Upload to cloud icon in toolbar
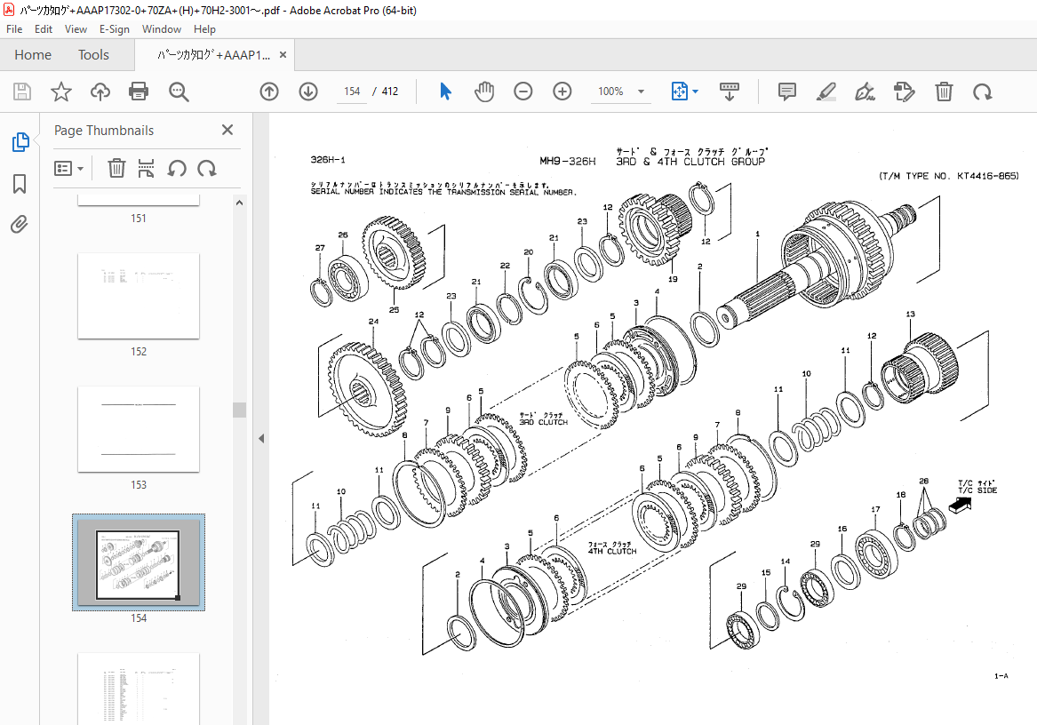 (x=100, y=92)
